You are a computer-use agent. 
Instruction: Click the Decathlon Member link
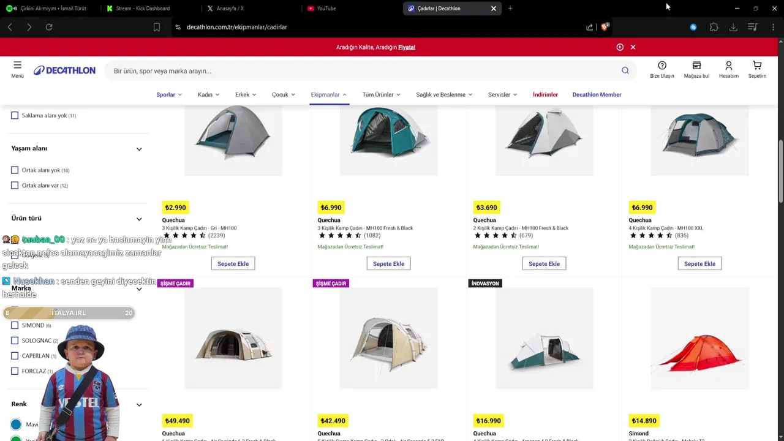(x=597, y=95)
